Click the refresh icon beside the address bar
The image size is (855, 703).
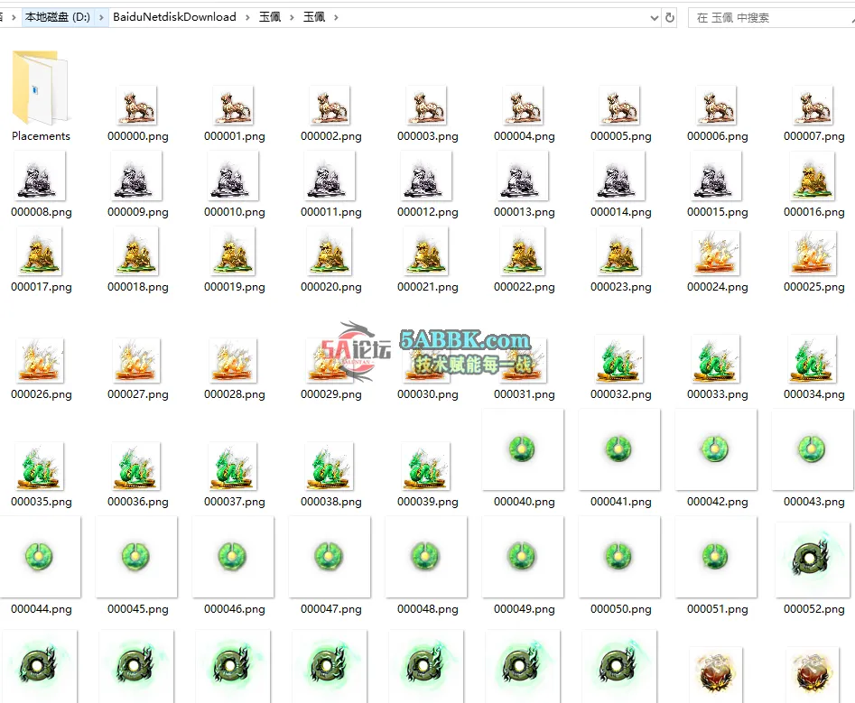coord(669,16)
